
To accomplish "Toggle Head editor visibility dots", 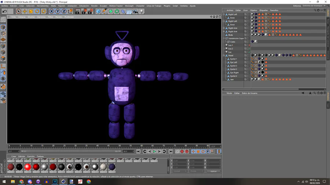I will pos(248,55).
